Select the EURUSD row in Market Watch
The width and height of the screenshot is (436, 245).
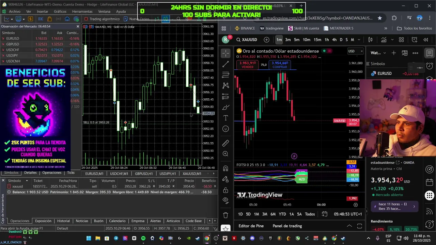point(40,38)
